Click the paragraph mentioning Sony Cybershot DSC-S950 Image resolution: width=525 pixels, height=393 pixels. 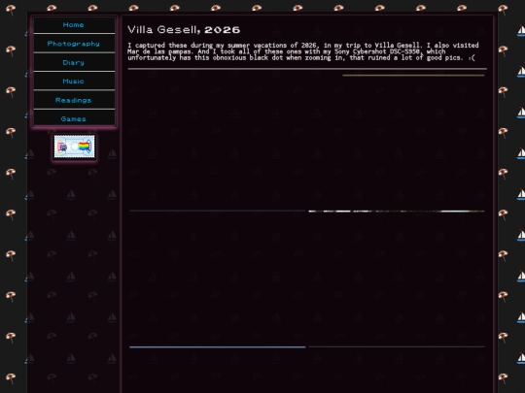(x=303, y=51)
